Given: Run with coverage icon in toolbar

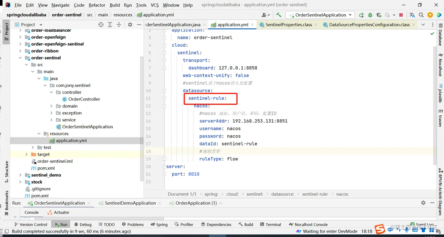Looking at the screenshot, I should pos(379,15).
